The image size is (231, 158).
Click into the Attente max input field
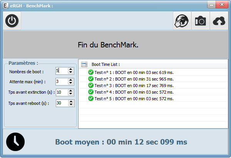coord(61,82)
